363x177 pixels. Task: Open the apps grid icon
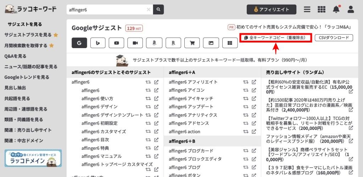(x=322, y=10)
